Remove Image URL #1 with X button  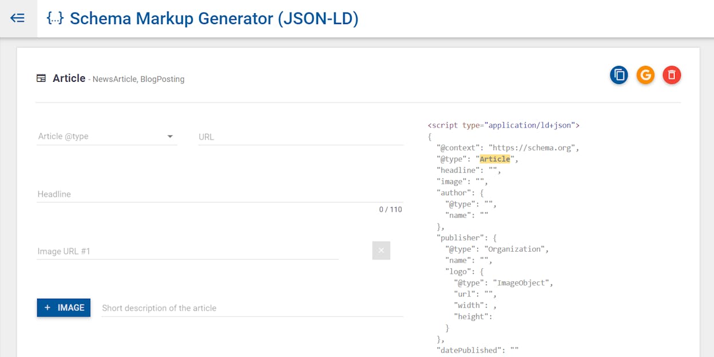pyautogui.click(x=381, y=251)
